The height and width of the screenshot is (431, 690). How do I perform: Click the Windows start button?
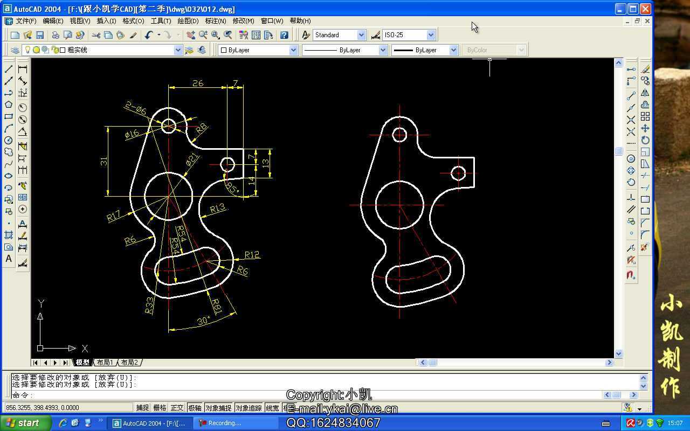point(25,423)
